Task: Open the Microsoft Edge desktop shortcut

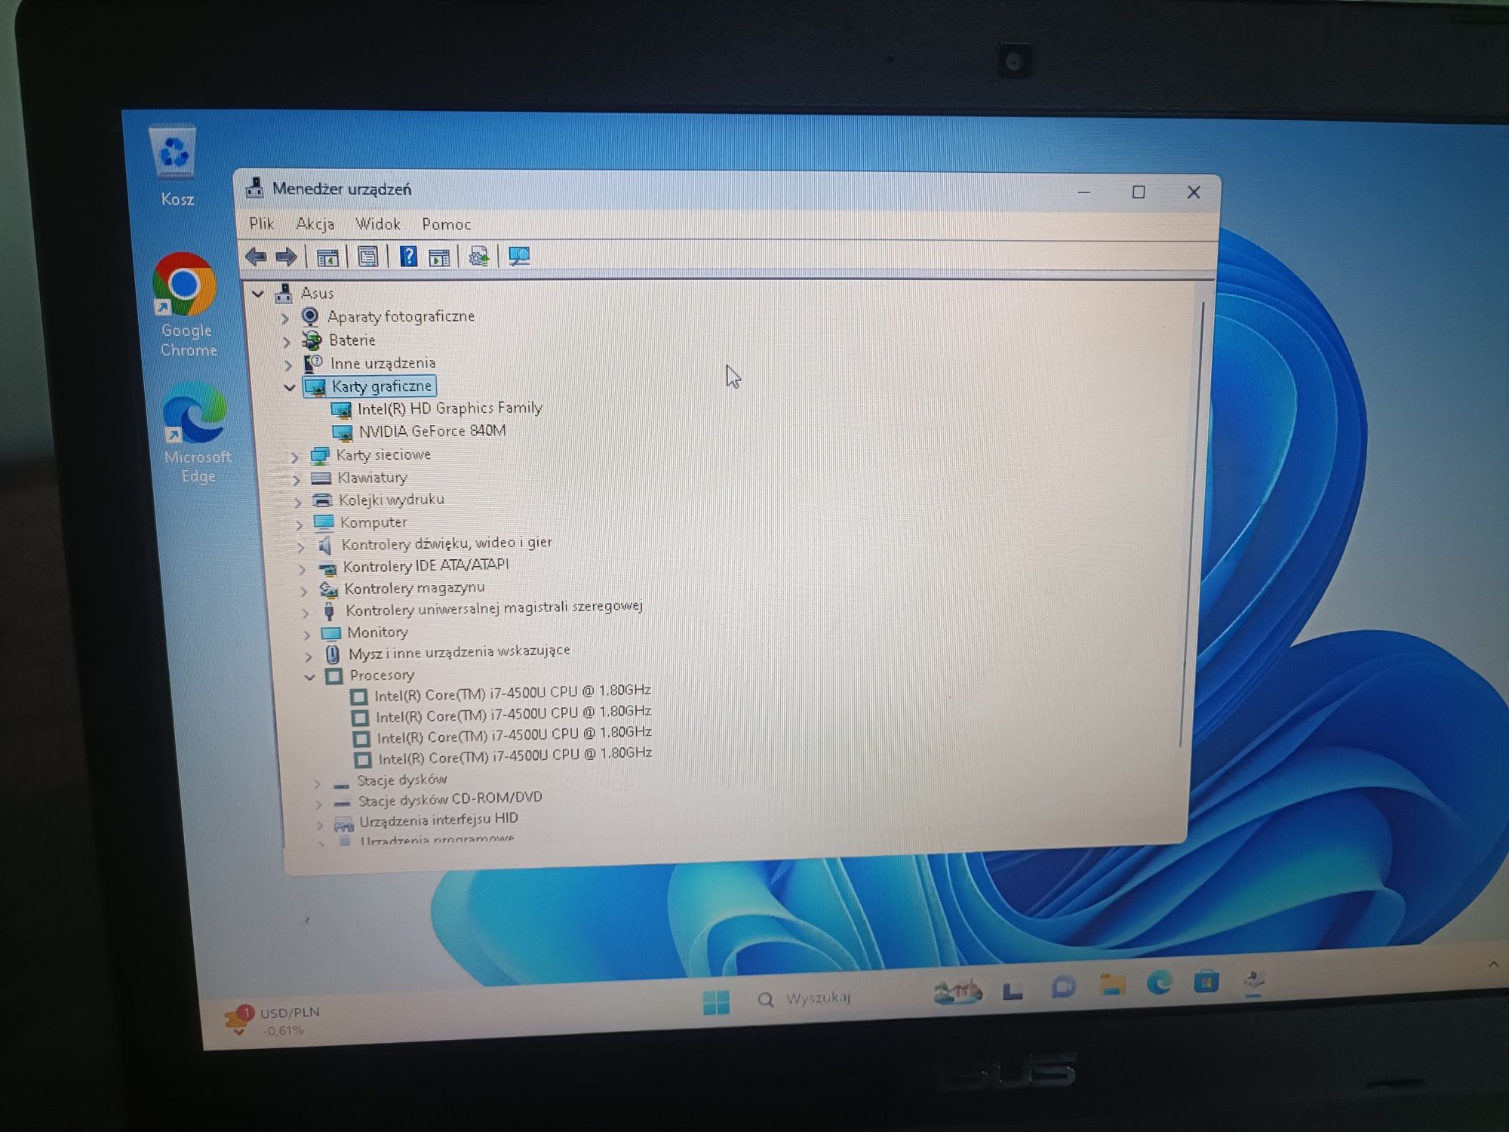Action: pos(196,432)
